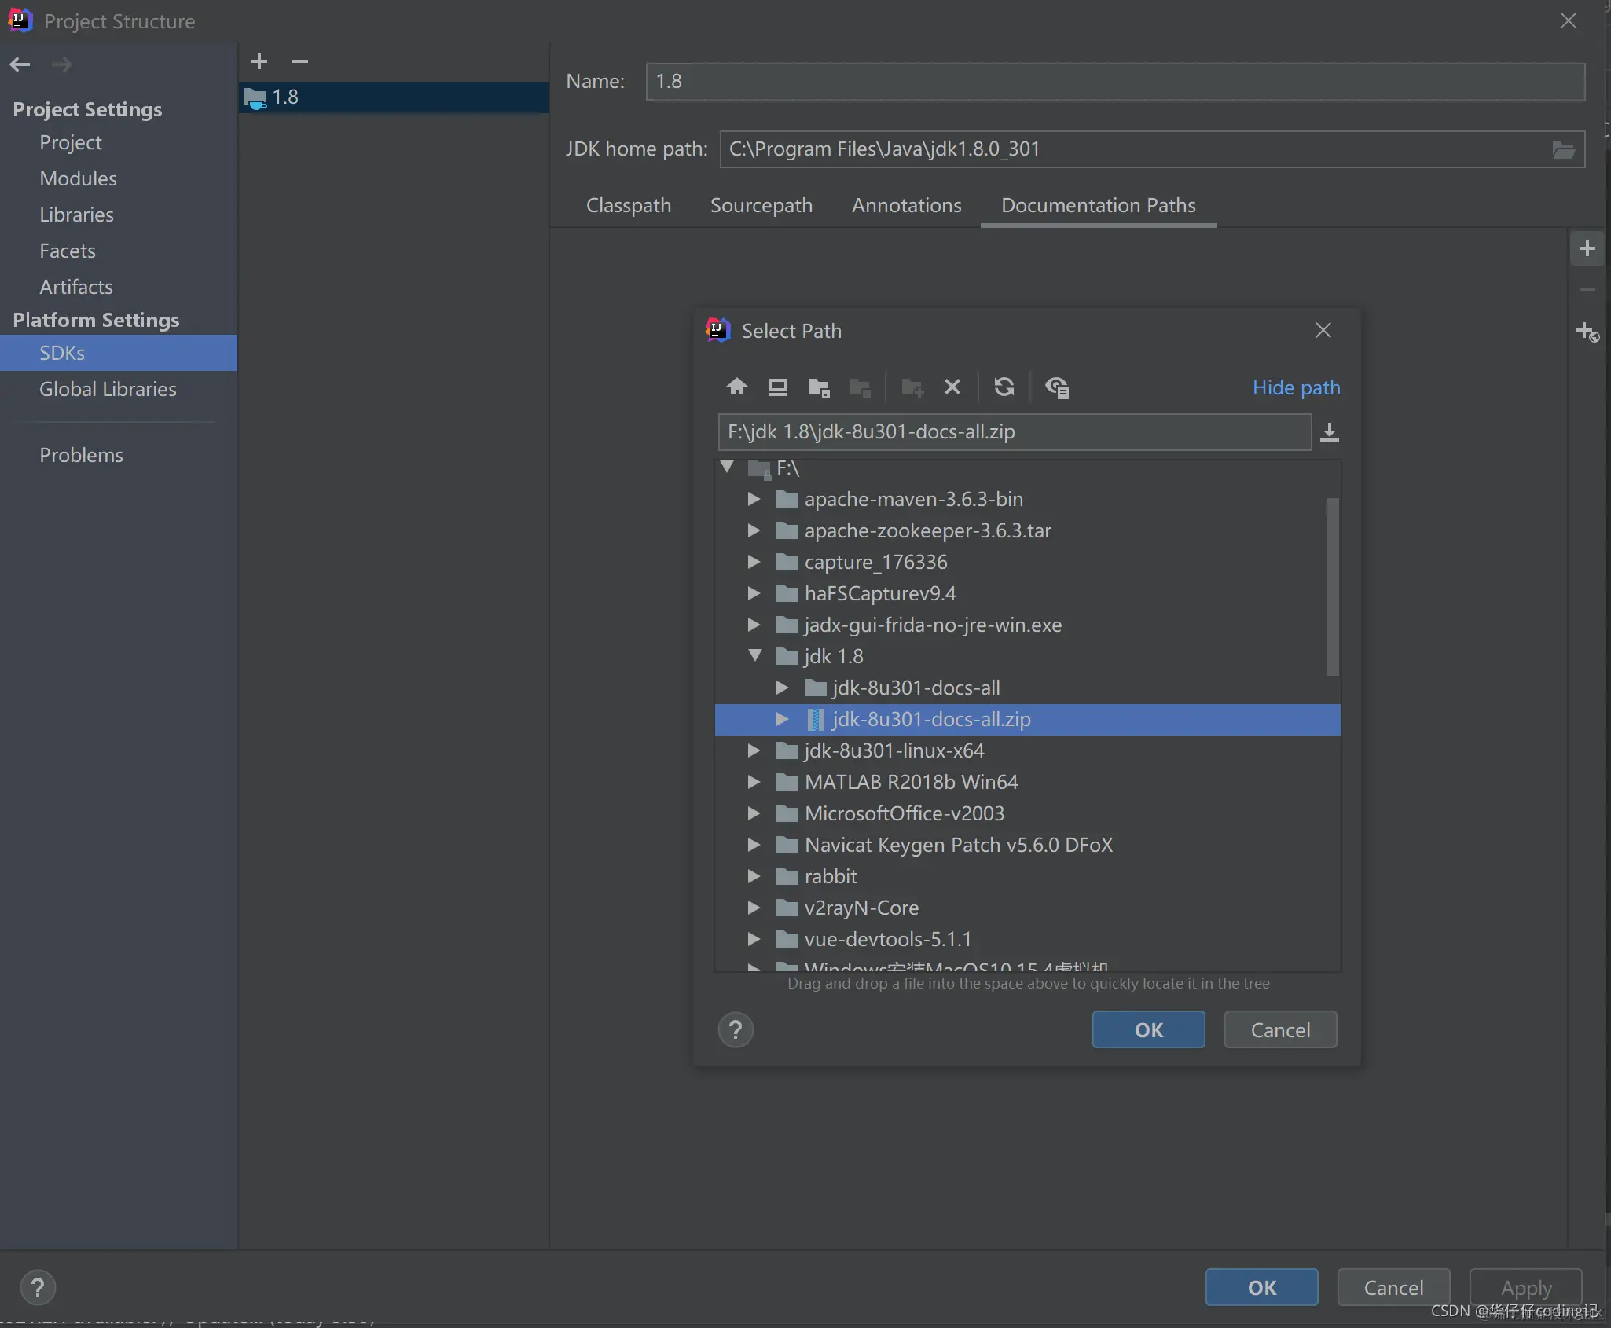Click the Hide path link
The image size is (1611, 1328).
(1295, 387)
